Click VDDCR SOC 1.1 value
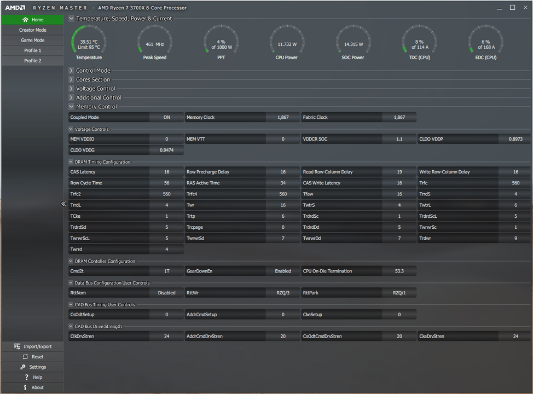533x394 pixels. (399, 139)
